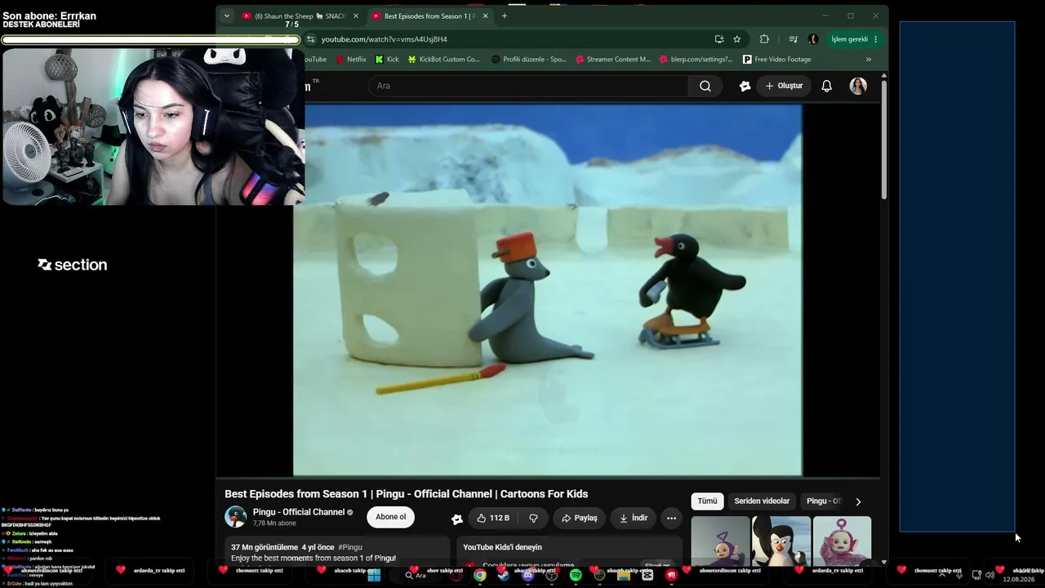Open Steam from the taskbar
Viewport: 1045px width, 588px height.
click(x=504, y=576)
